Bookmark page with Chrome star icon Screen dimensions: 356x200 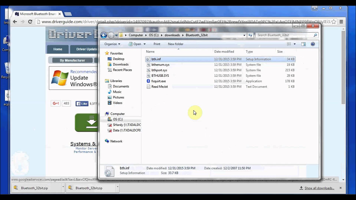334,22
